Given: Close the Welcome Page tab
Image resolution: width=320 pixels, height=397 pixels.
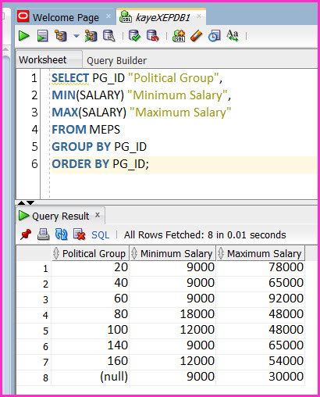Looking at the screenshot, I should [108, 16].
